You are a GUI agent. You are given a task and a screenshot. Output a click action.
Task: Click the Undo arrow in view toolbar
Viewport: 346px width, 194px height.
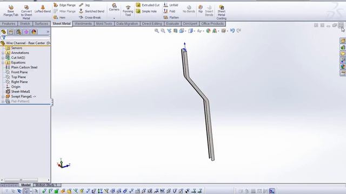pos(232,31)
